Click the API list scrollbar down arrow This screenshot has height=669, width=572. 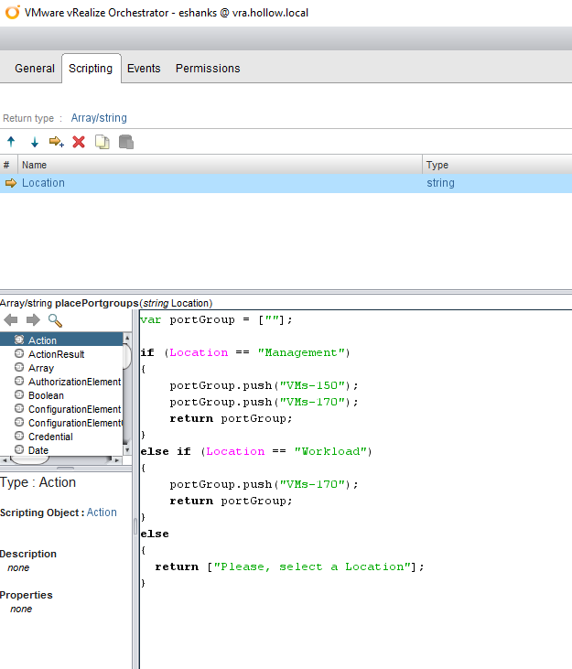(x=128, y=449)
